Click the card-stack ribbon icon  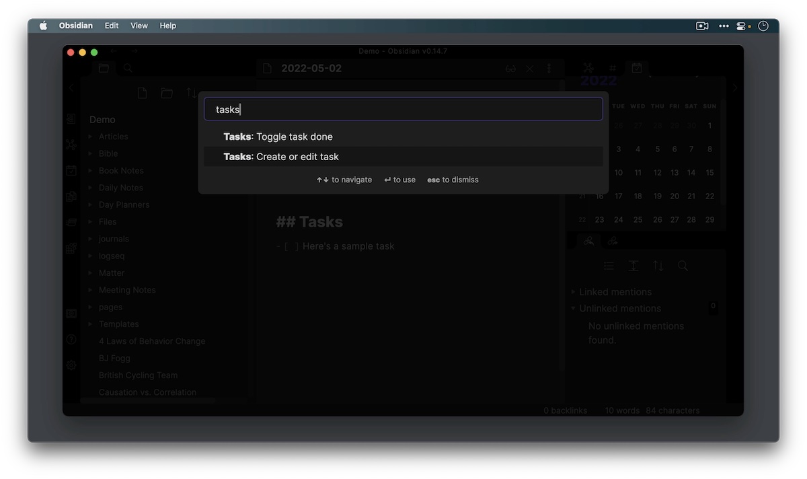[x=71, y=222]
